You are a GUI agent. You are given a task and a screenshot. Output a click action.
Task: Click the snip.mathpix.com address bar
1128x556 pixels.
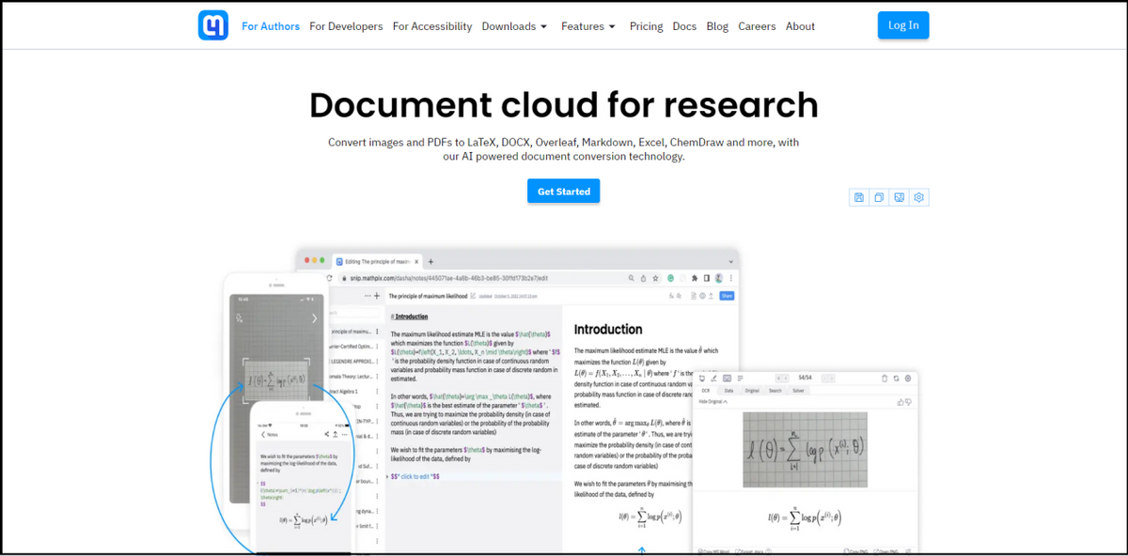pyautogui.click(x=500, y=278)
